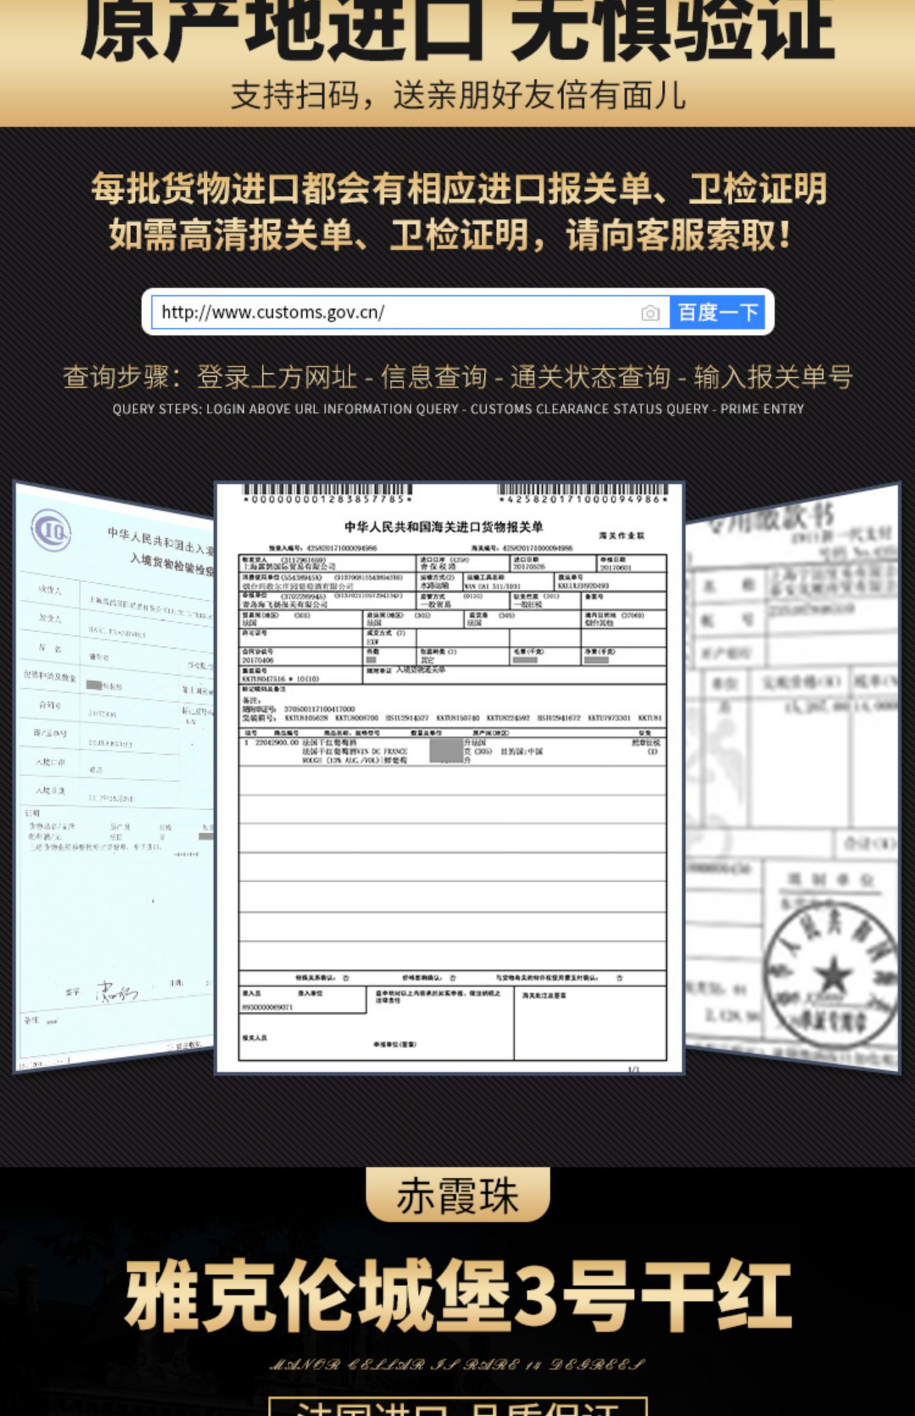Click the MANOR CELLAR script subtitle
This screenshot has height=1416, width=915.
457,1365
